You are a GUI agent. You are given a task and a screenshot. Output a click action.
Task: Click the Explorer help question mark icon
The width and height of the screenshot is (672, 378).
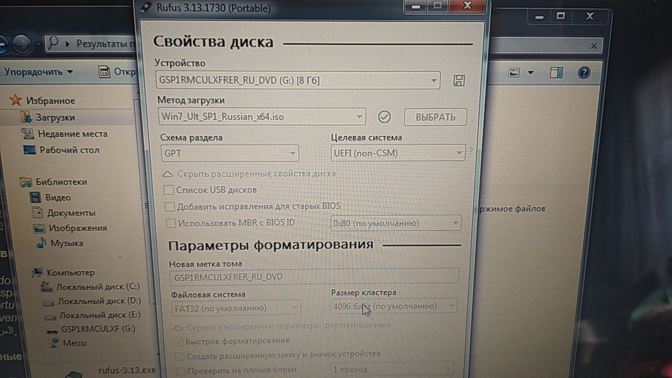[584, 72]
